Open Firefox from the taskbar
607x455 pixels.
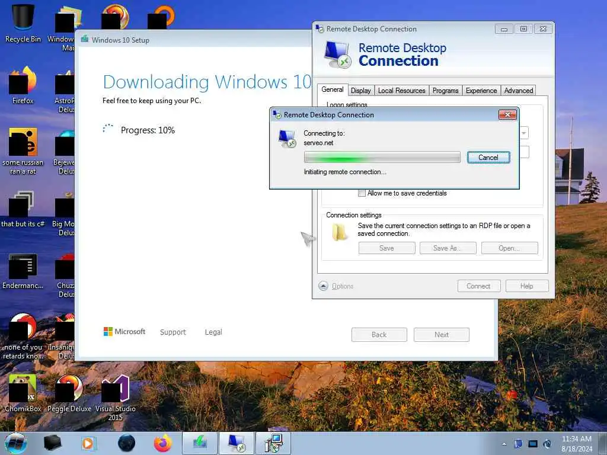tap(163, 443)
